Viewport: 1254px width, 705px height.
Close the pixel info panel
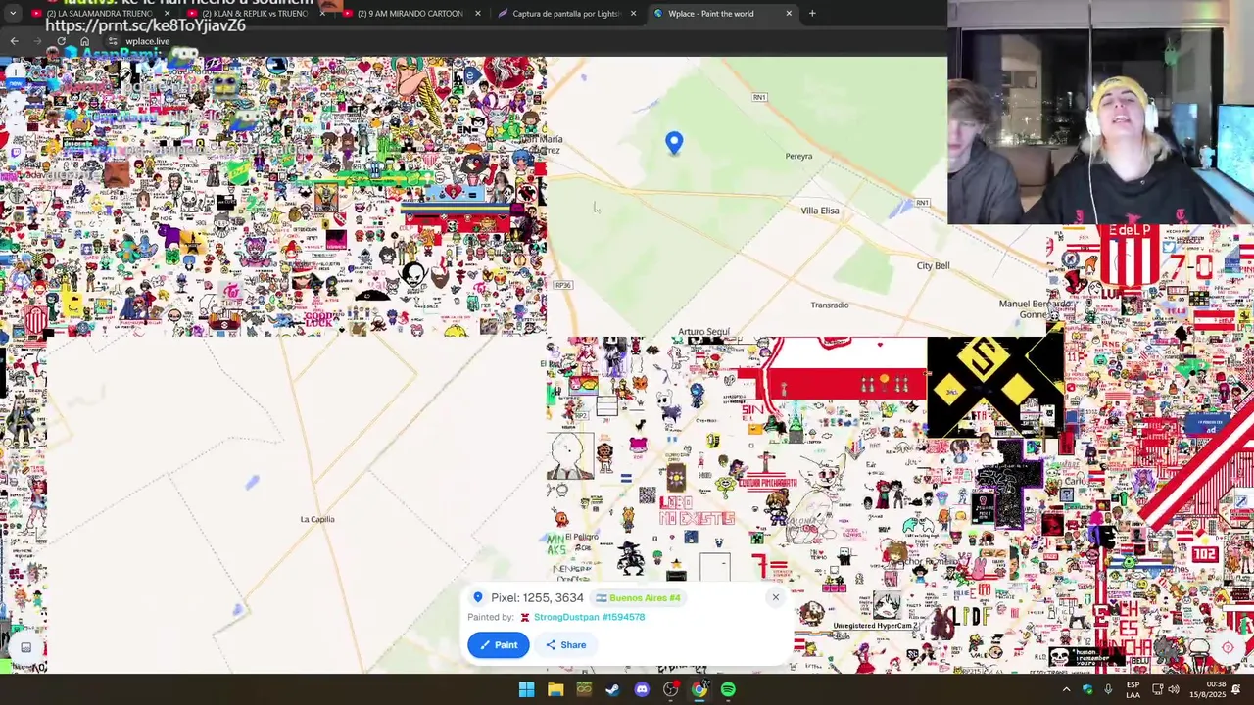[x=775, y=597]
